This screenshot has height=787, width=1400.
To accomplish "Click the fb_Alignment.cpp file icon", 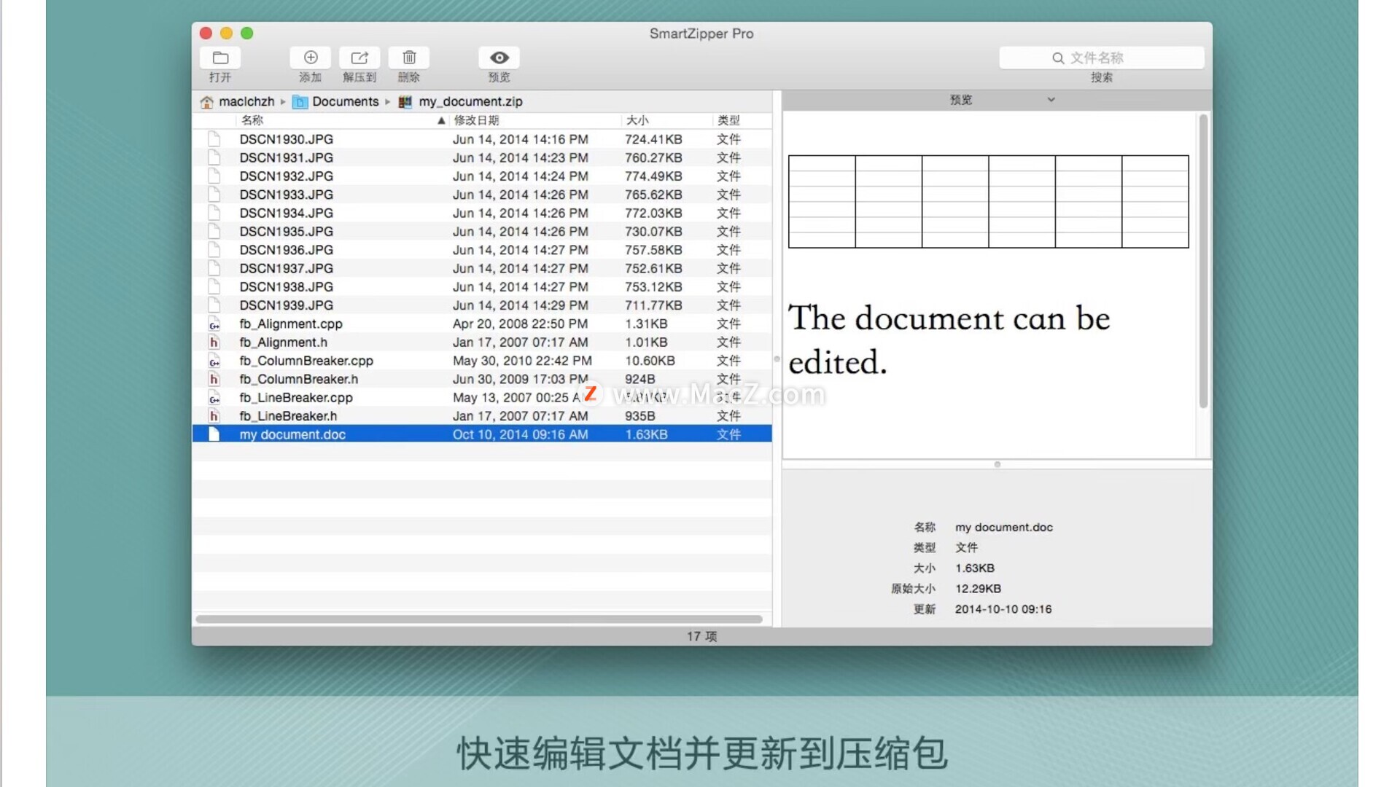I will click(x=214, y=324).
